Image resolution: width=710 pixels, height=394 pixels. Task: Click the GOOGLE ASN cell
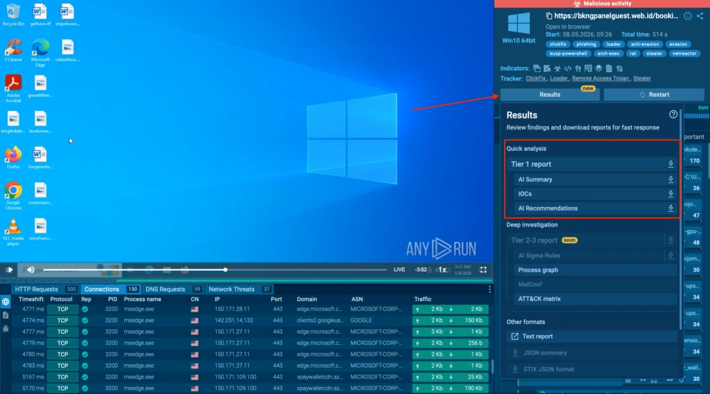[x=361, y=321]
